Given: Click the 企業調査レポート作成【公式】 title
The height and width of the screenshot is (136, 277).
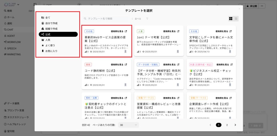Looking at the screenshot, I should [209, 104].
